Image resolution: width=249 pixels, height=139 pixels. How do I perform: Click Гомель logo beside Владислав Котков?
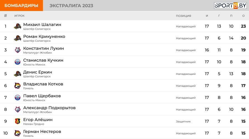click(x=17, y=86)
